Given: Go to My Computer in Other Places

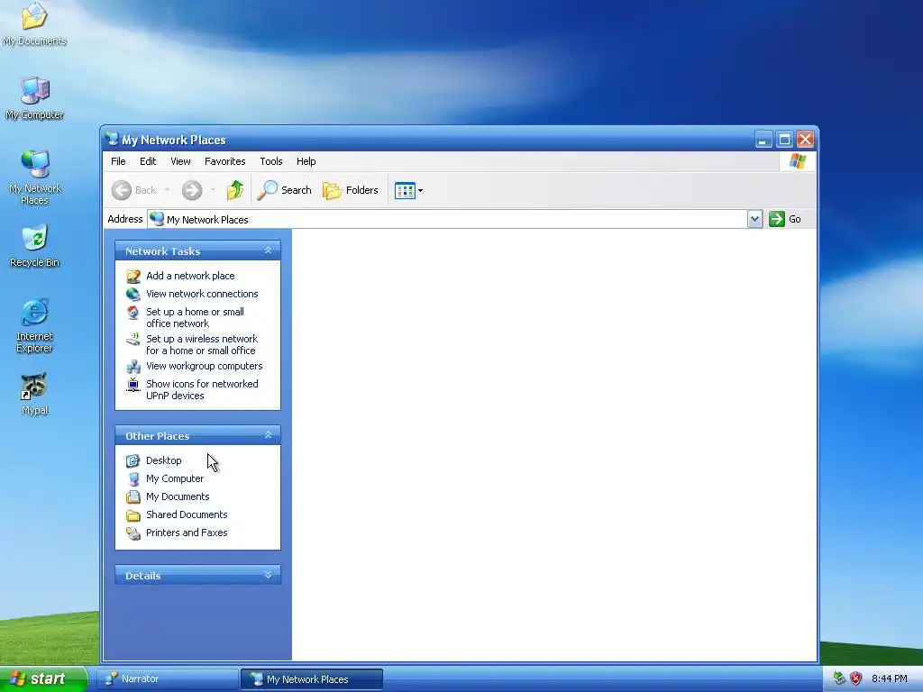Looking at the screenshot, I should pyautogui.click(x=175, y=478).
